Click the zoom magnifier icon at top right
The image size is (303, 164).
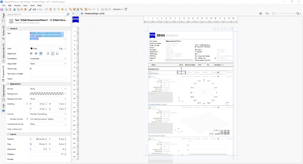click(x=298, y=14)
